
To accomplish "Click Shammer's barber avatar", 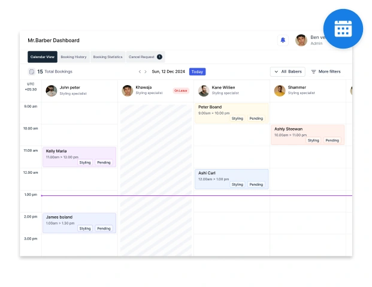I will [280, 90].
